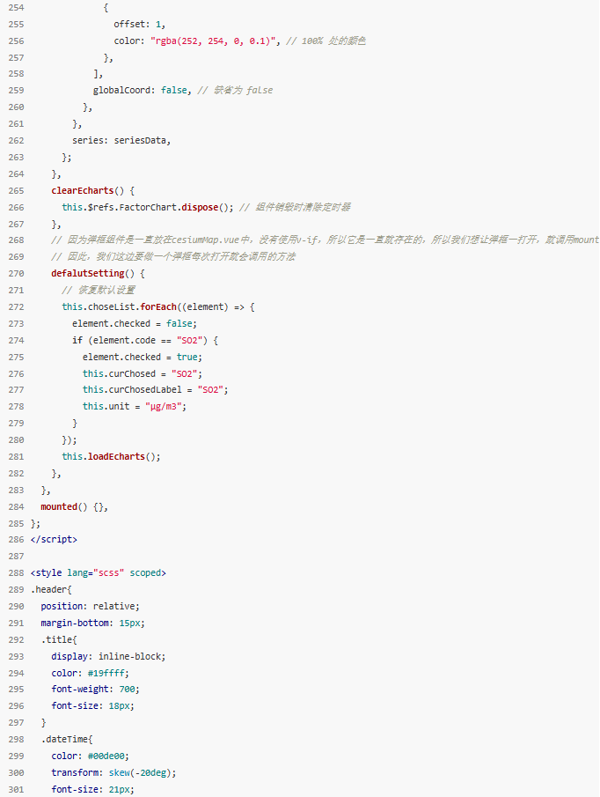Click line number 254
600x797 pixels.
coord(16,8)
